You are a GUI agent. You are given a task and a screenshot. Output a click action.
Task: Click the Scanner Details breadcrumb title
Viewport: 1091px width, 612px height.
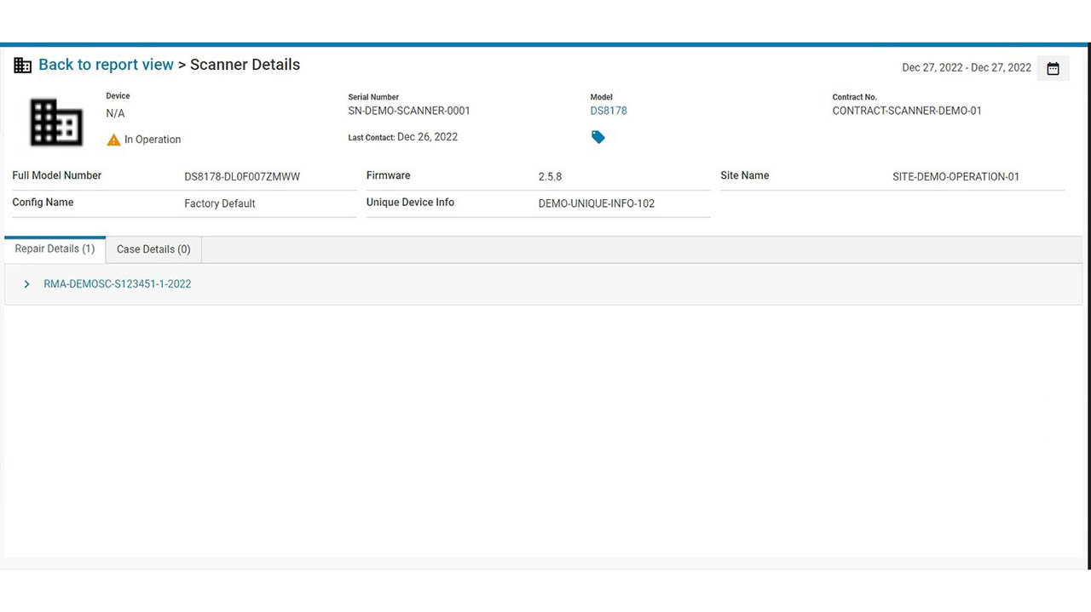(x=245, y=65)
